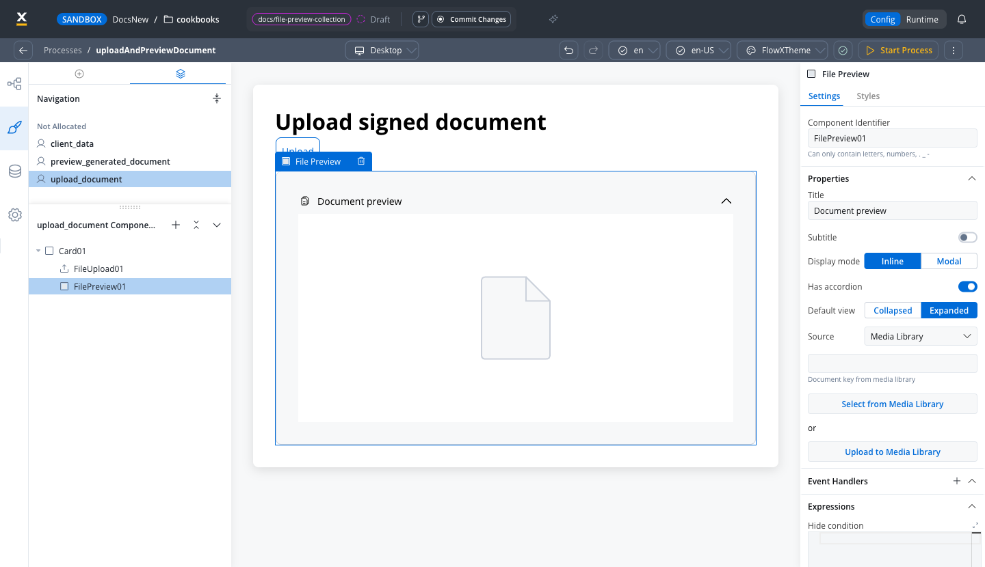The height and width of the screenshot is (567, 985).
Task: Toggle the Has accordion switch
Action: tap(967, 286)
